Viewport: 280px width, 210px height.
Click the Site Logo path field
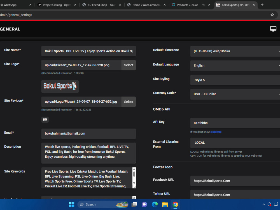pos(81,65)
